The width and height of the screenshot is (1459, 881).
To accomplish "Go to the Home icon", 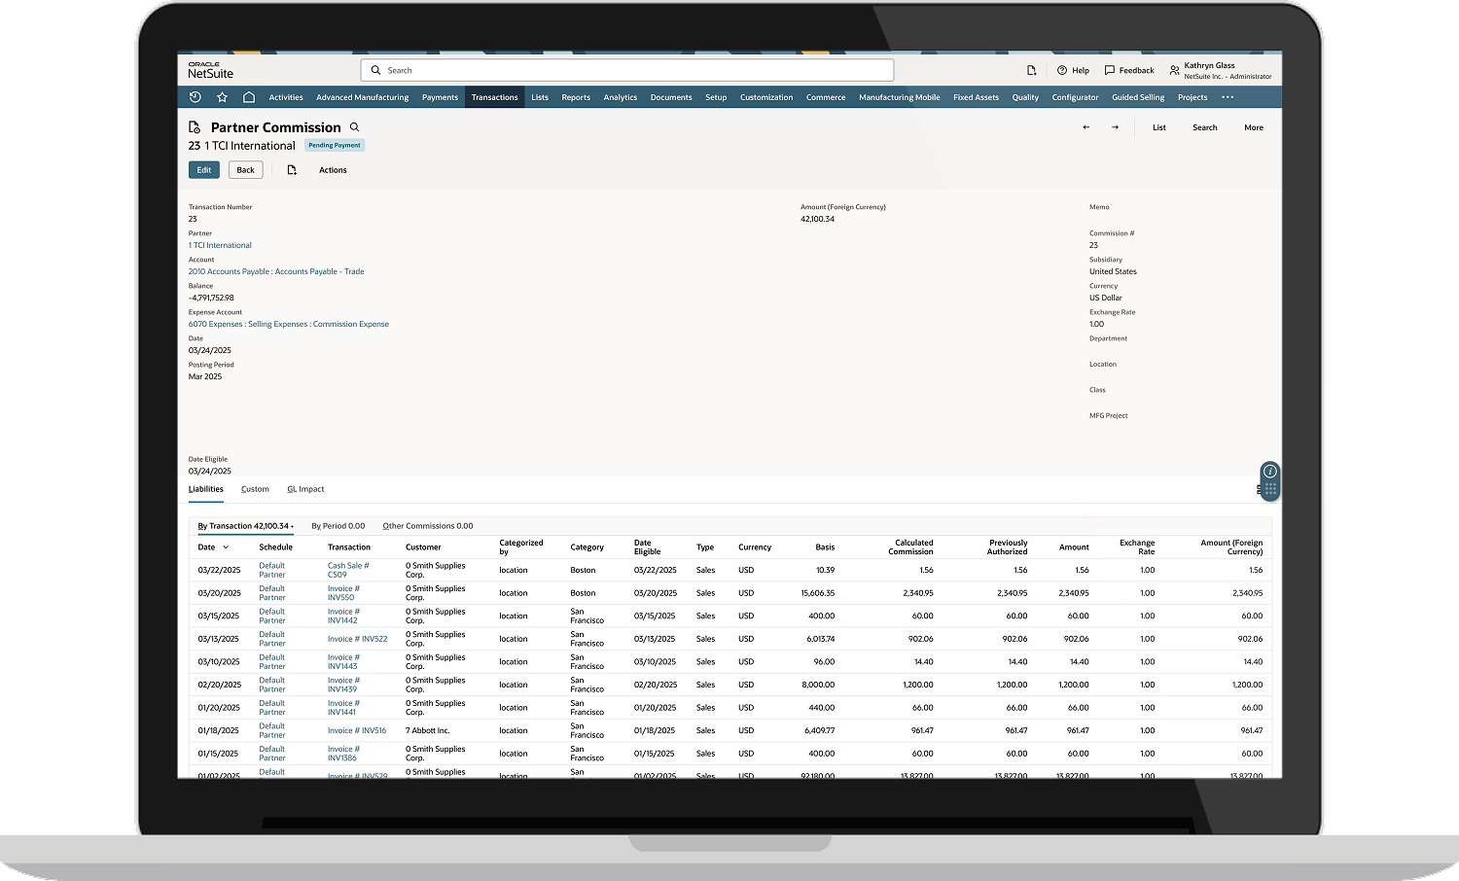I will pyautogui.click(x=249, y=97).
